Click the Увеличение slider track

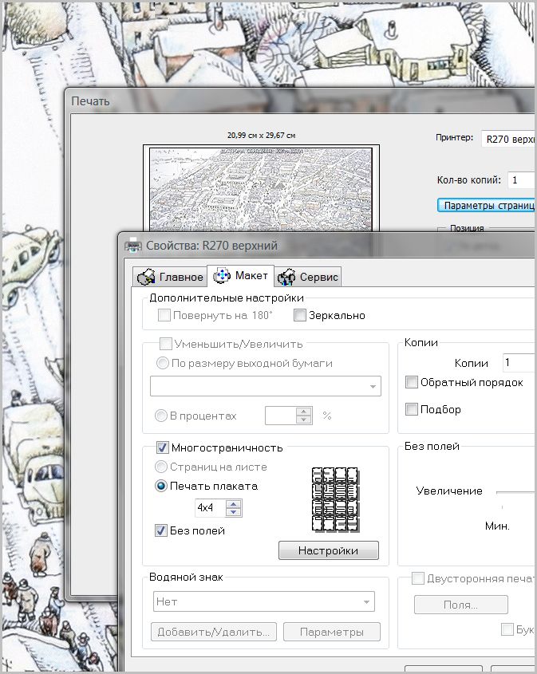tap(516, 492)
